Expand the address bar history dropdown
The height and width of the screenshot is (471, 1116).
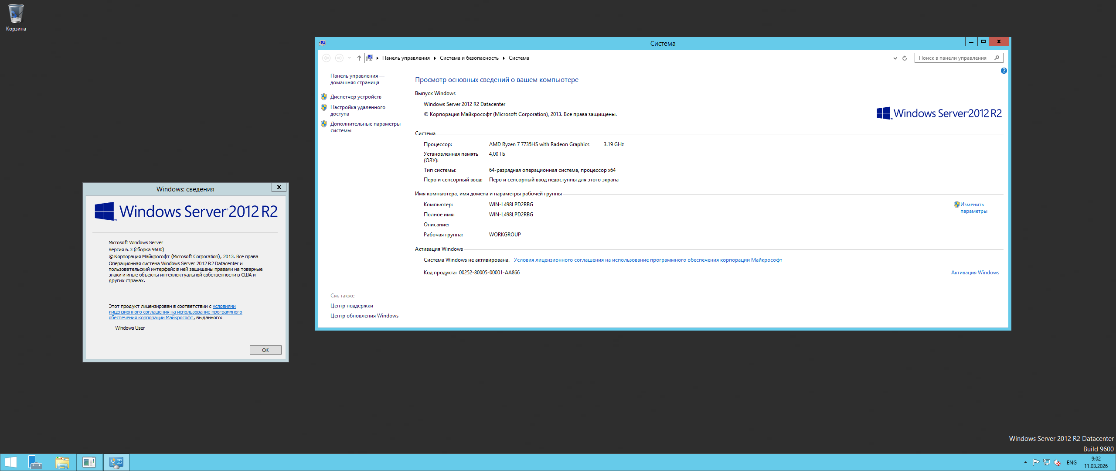[895, 58]
